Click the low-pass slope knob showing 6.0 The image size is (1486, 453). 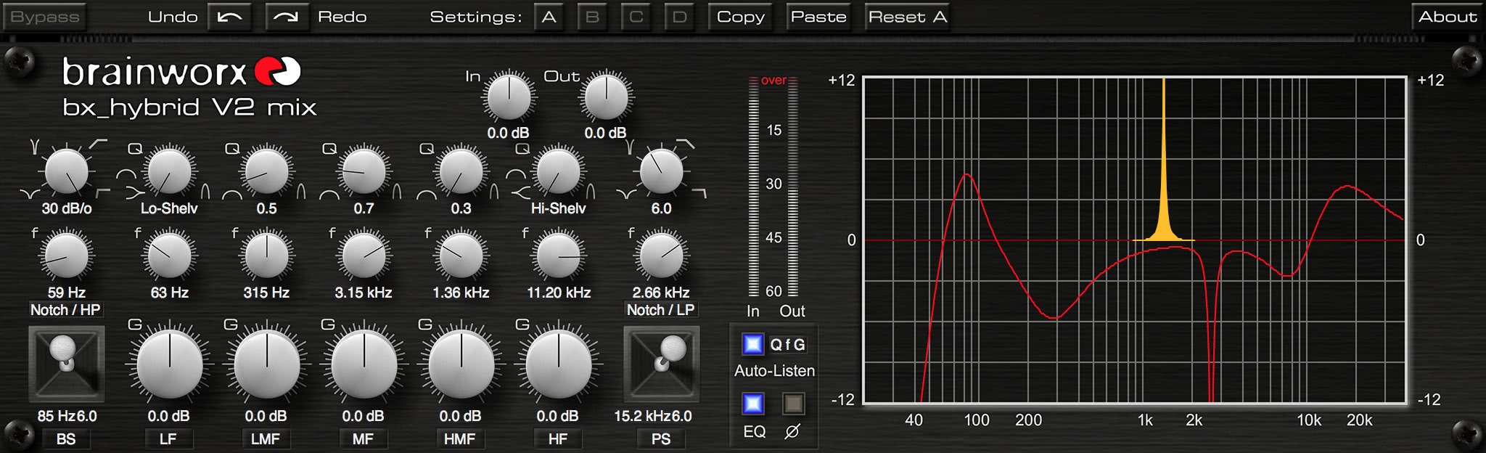click(661, 171)
